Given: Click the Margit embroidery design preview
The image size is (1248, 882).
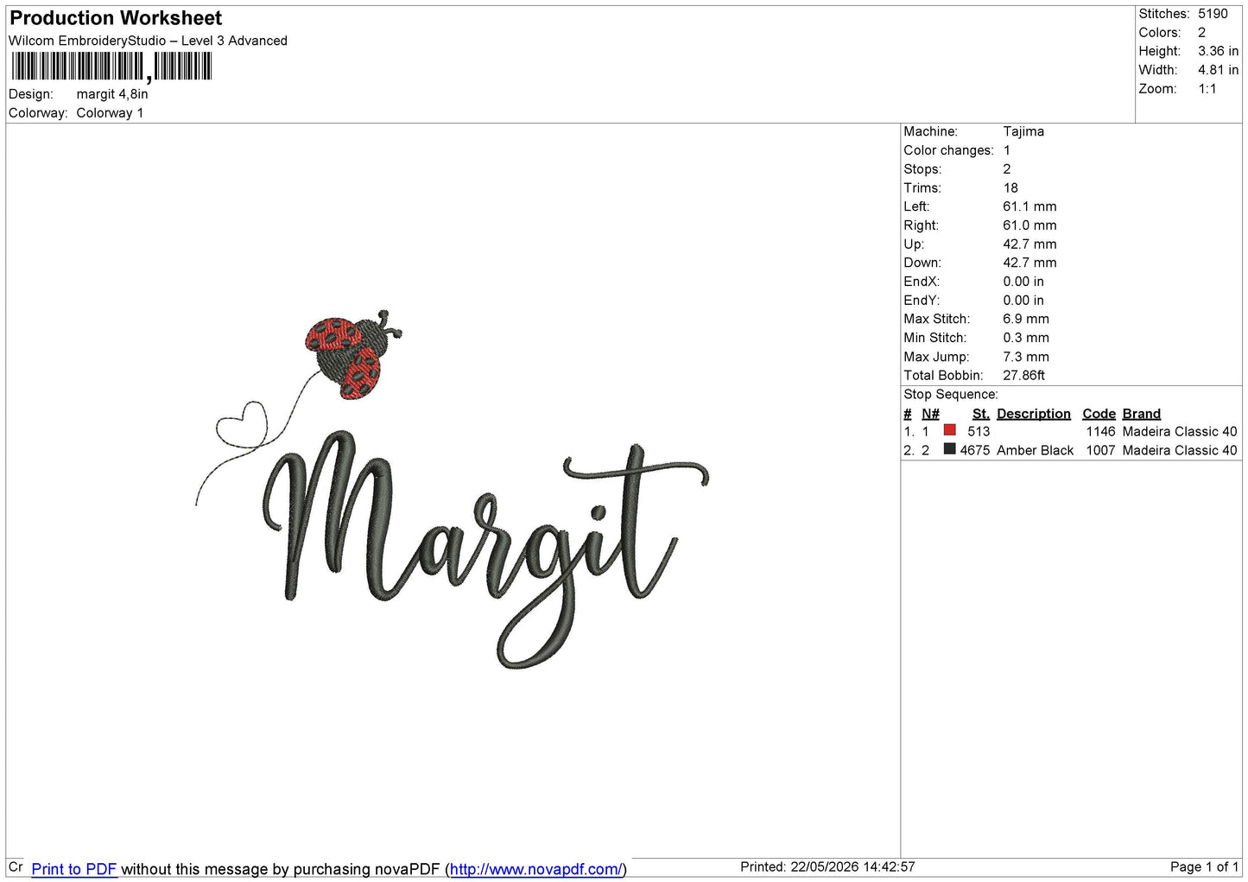Looking at the screenshot, I should tap(453, 490).
